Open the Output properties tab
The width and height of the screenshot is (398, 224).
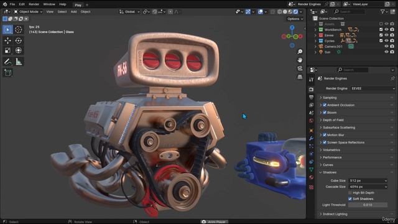[x=311, y=97]
